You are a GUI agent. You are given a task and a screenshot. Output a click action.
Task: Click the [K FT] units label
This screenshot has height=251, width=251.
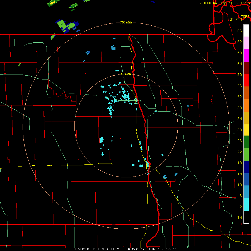pos(236,19)
